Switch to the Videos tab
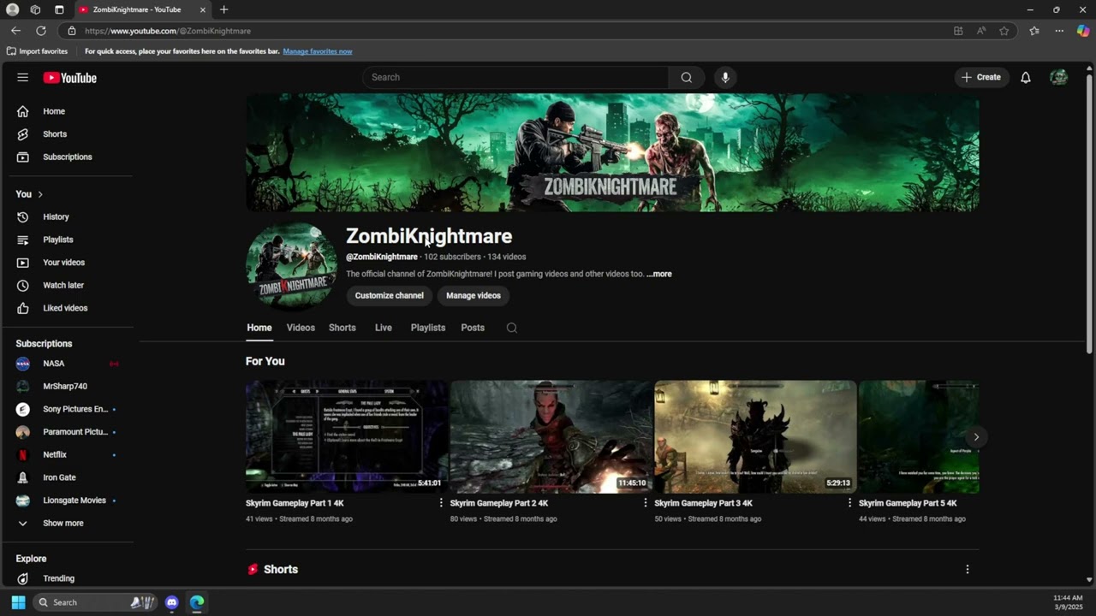The image size is (1096, 616). point(301,328)
